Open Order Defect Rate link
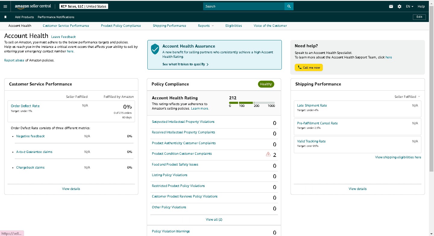Screen dimensions: 434x236 pos(25,106)
